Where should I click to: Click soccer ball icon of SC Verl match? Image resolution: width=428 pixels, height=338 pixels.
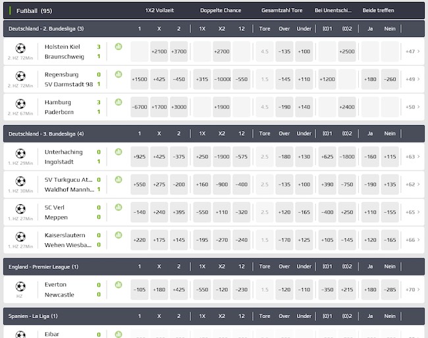pyautogui.click(x=20, y=209)
